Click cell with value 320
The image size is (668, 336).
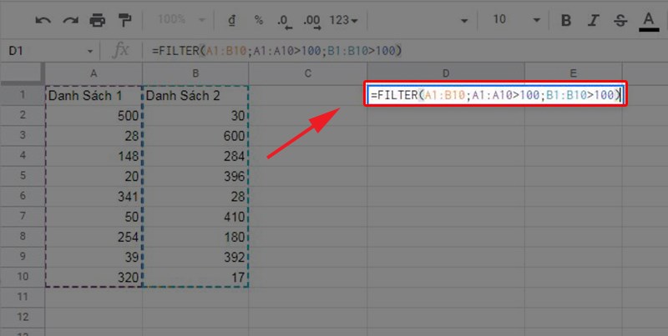[x=94, y=277]
